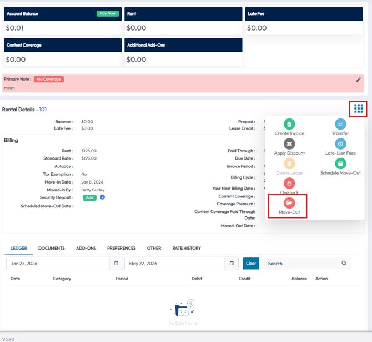Open the end date calendar picker

(232, 264)
